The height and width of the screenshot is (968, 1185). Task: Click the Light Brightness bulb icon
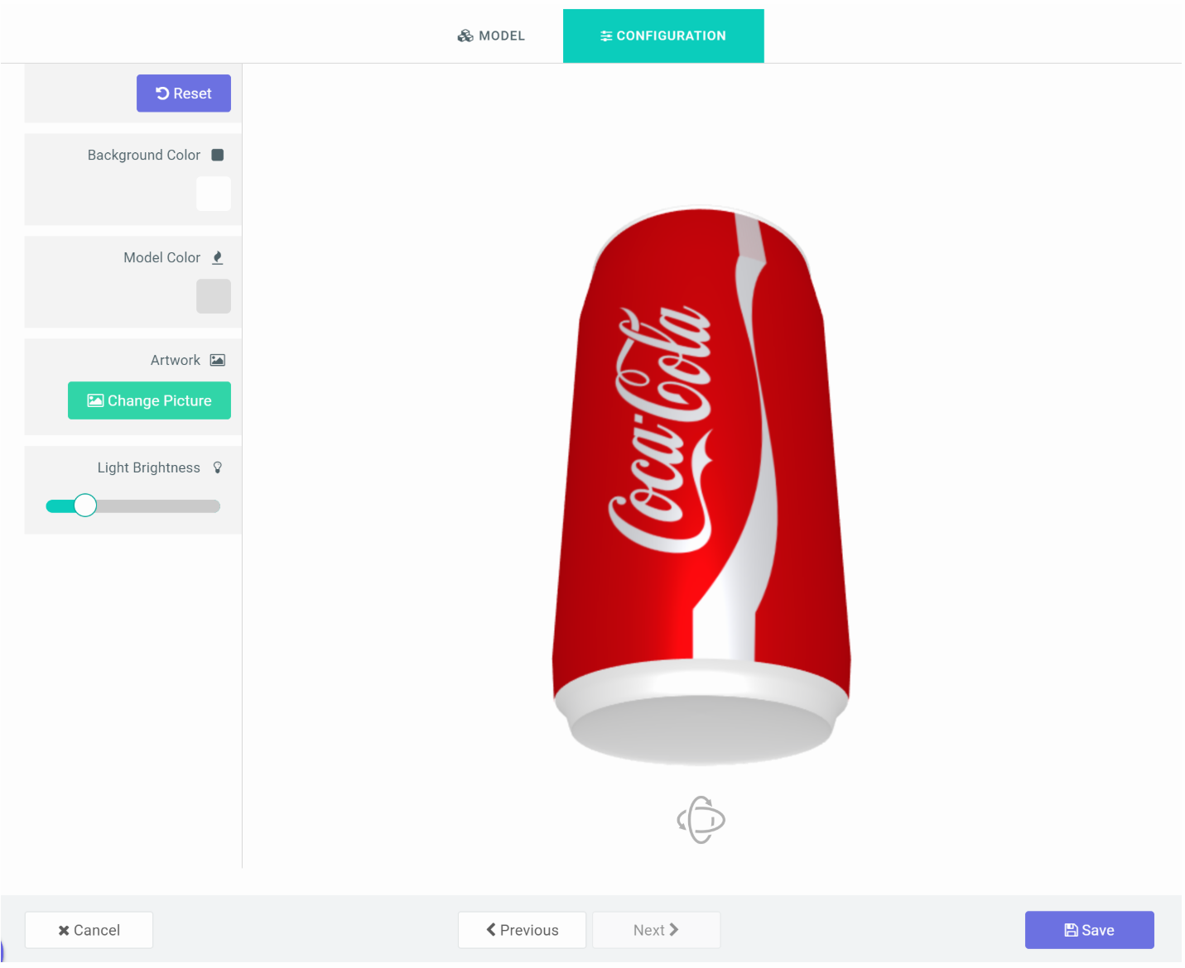point(218,467)
